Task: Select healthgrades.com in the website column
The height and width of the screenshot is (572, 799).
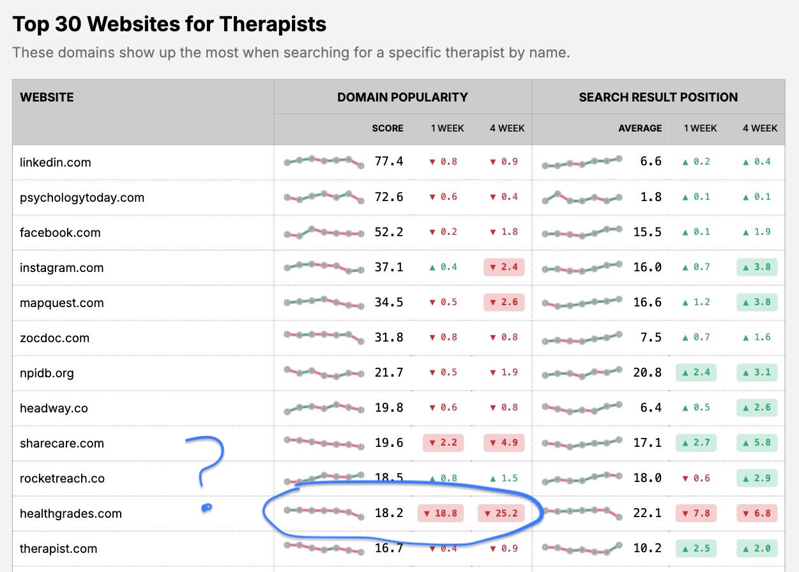Action: [x=71, y=513]
